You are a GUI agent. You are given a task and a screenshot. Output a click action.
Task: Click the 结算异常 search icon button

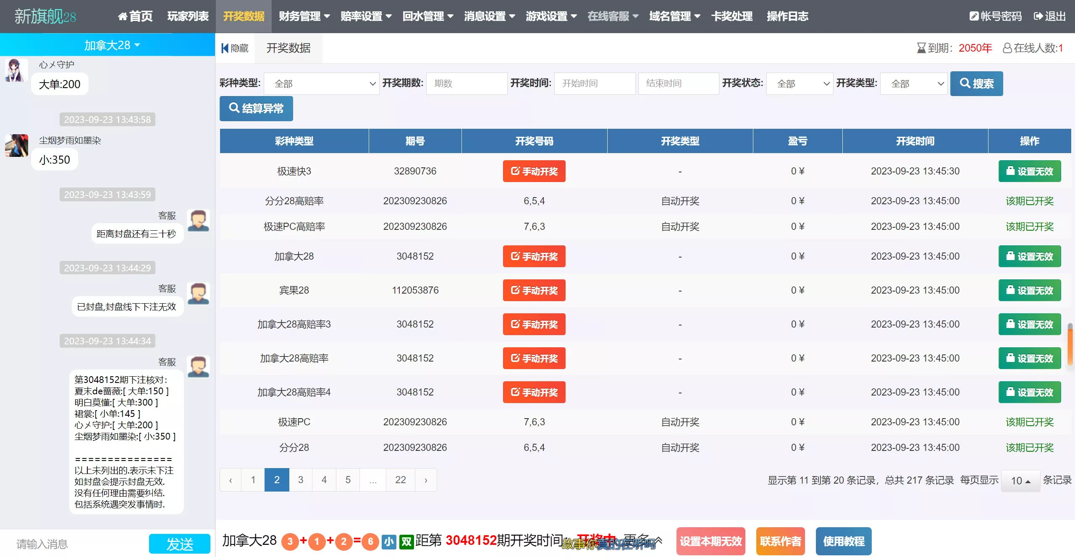coord(235,108)
